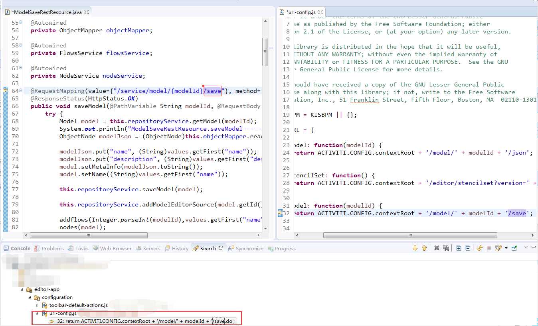Collapse the editor-app tree node

point(22,289)
